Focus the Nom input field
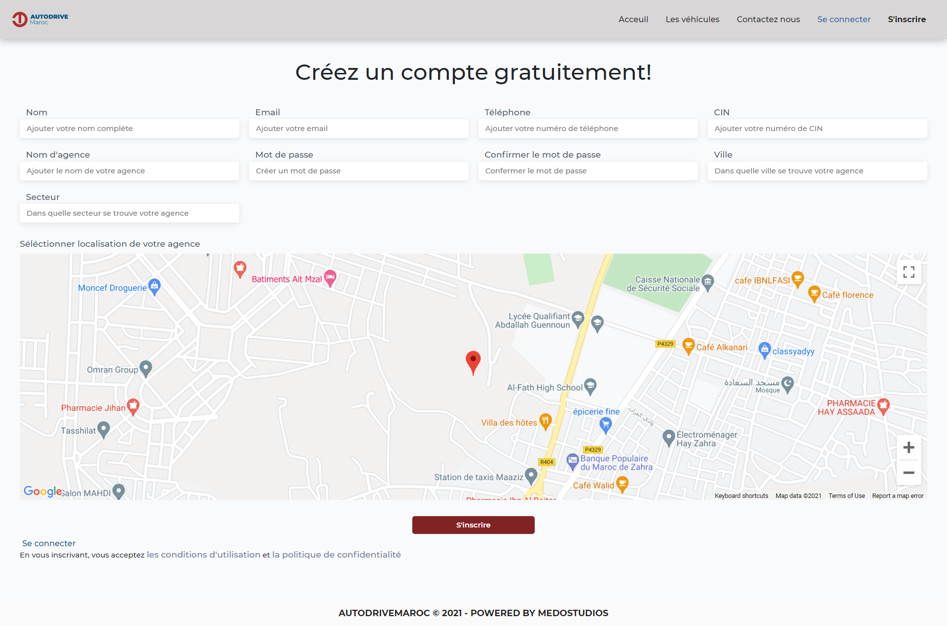 coord(129,129)
